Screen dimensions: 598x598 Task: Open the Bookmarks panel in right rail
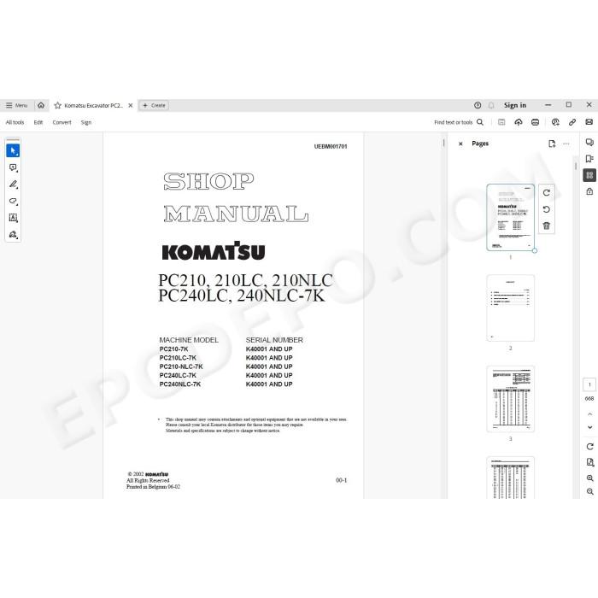point(589,159)
